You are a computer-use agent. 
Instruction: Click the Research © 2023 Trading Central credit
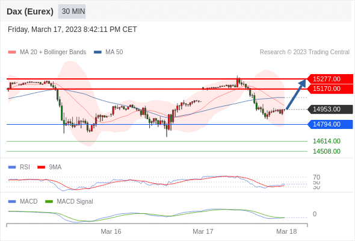pyautogui.click(x=304, y=52)
